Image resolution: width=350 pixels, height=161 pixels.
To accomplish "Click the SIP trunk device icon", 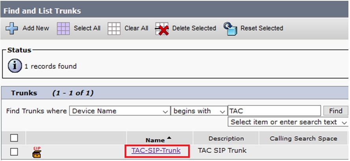I will (37, 152).
